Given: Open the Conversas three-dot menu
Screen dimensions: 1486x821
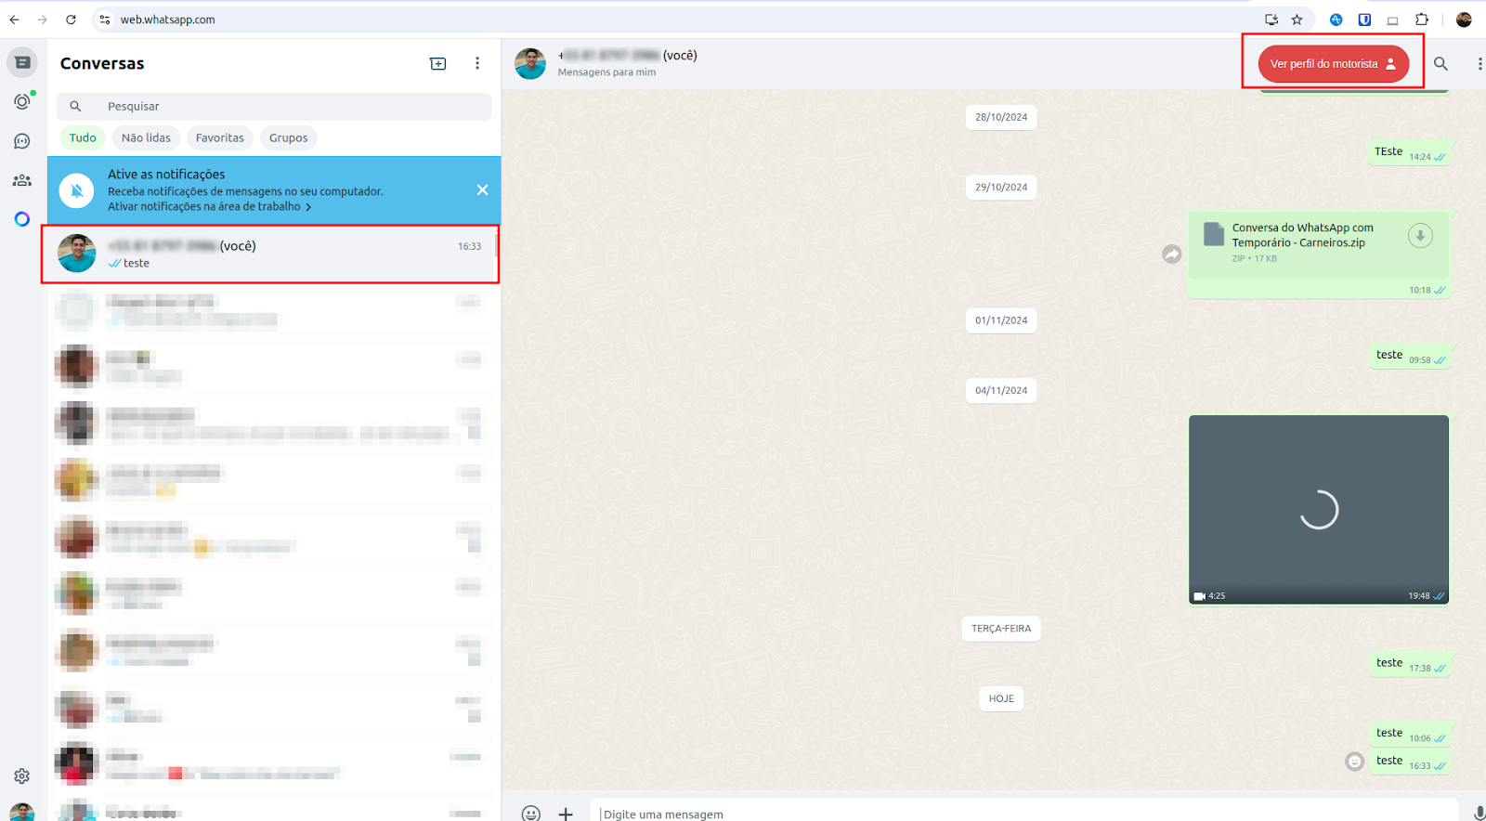Looking at the screenshot, I should [x=477, y=63].
